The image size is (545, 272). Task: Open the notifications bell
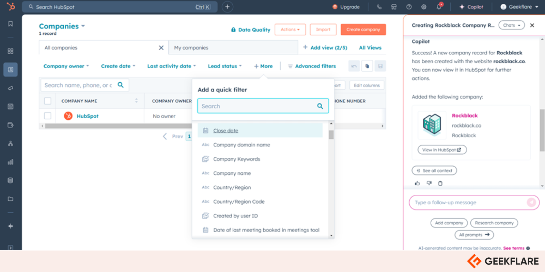(439, 6)
